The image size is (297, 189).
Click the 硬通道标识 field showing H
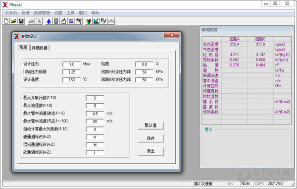coord(95,137)
